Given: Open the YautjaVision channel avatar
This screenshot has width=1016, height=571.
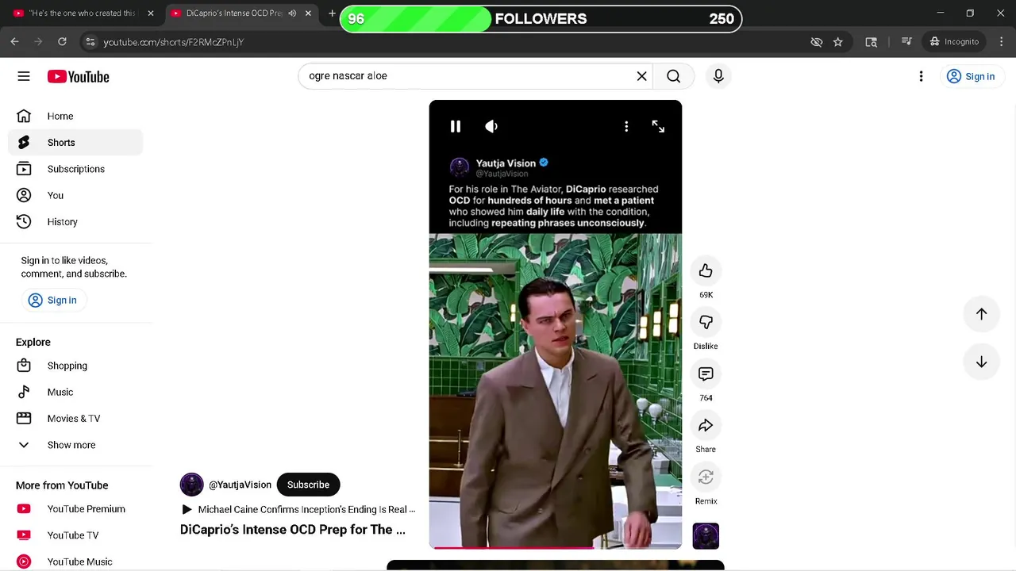Looking at the screenshot, I should pos(191,485).
